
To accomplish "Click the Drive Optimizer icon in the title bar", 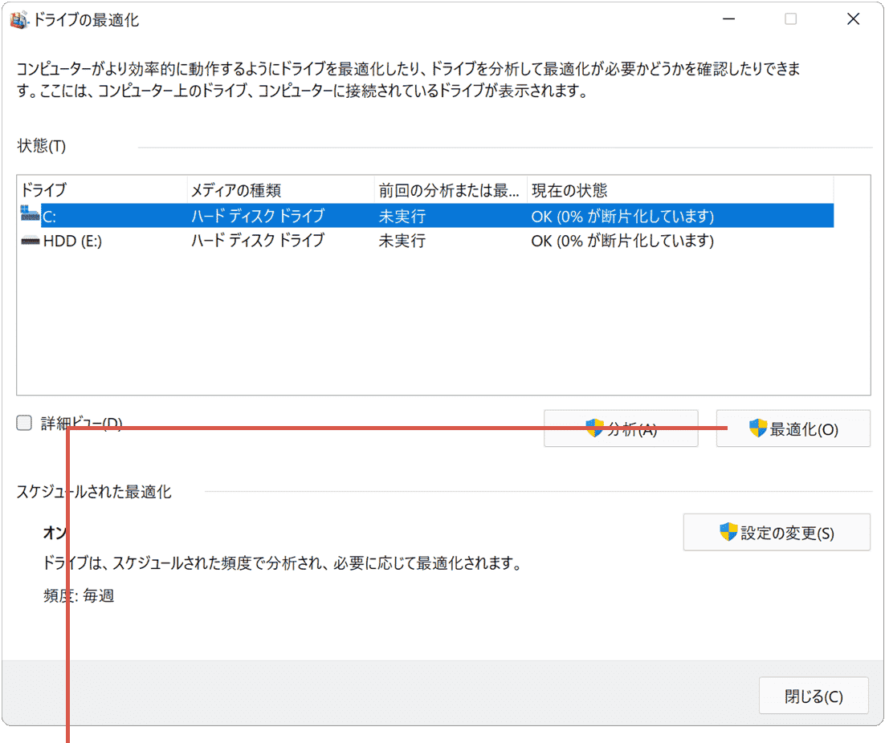I will [x=18, y=18].
